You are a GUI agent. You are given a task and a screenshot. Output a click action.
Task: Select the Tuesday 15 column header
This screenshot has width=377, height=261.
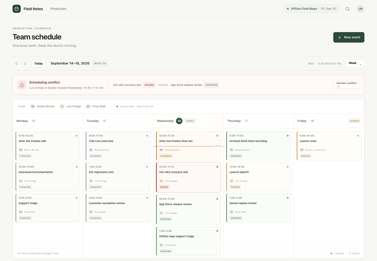pos(118,121)
